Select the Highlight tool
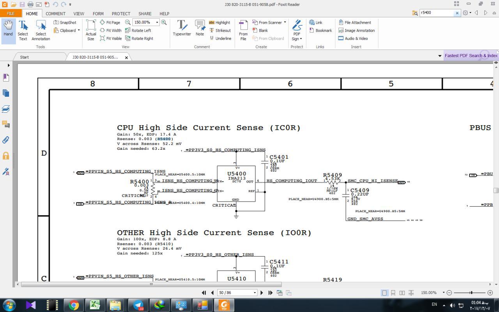 click(x=219, y=23)
